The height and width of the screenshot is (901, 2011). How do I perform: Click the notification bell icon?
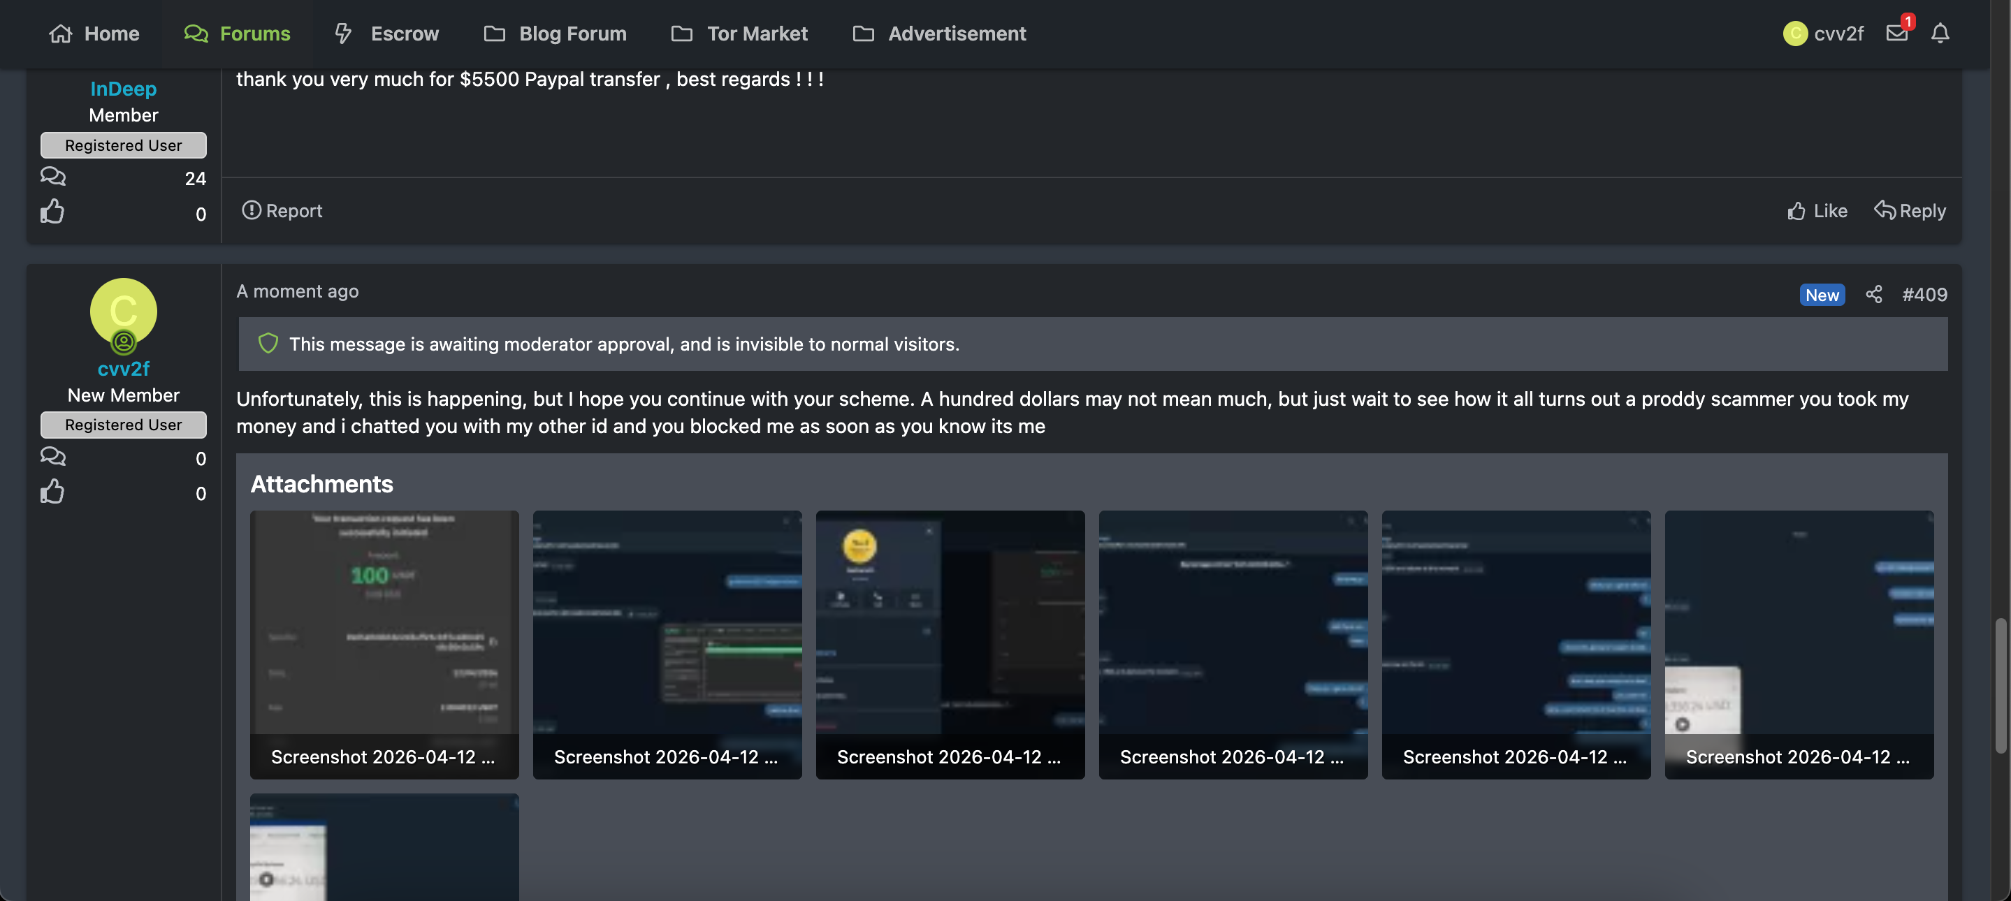click(1940, 33)
